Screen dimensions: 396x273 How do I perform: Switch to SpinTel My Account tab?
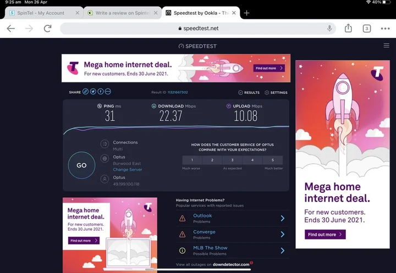click(x=44, y=13)
